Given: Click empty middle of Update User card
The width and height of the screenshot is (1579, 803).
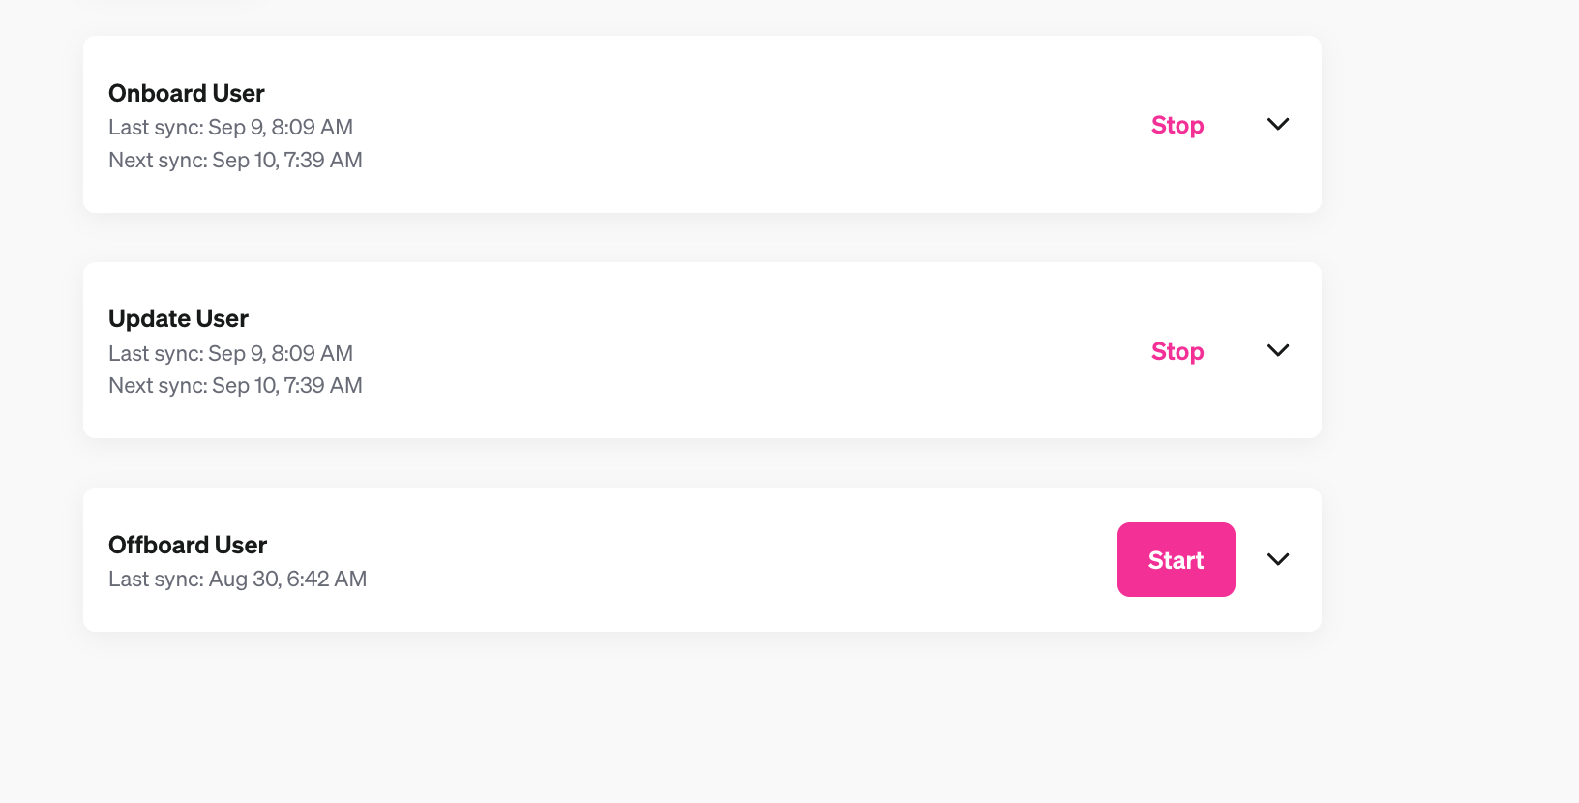Looking at the screenshot, I should pos(726,350).
